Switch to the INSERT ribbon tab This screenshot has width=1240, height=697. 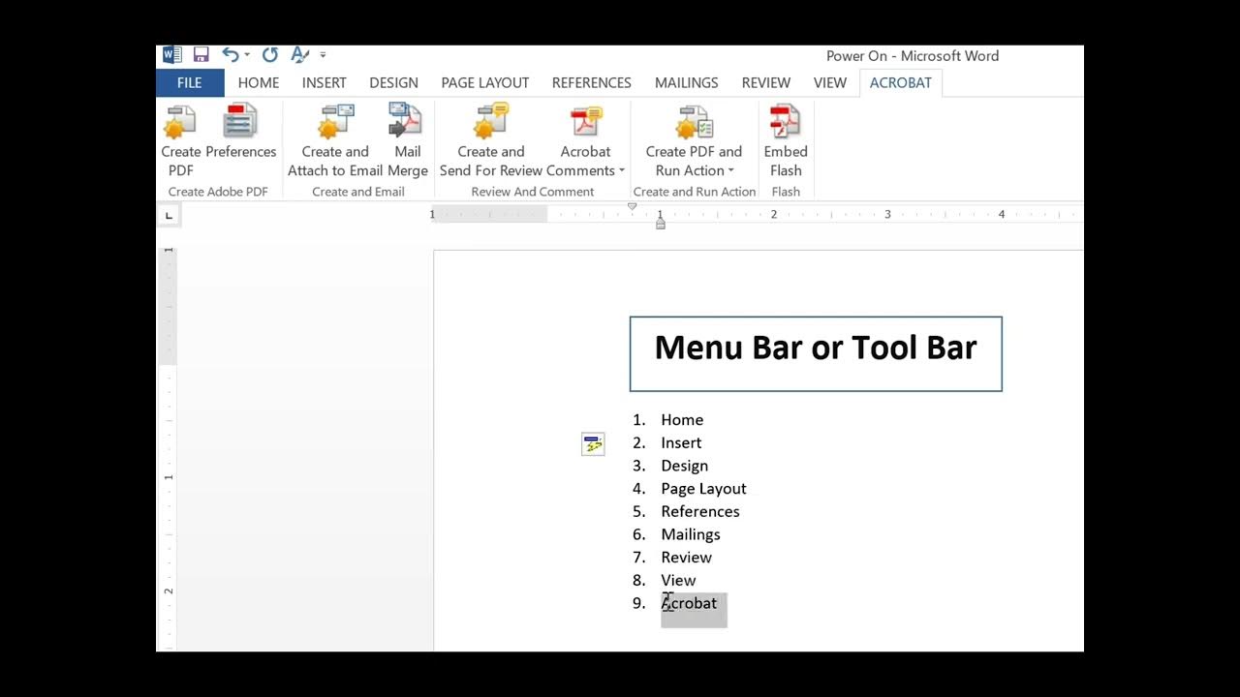[325, 82]
